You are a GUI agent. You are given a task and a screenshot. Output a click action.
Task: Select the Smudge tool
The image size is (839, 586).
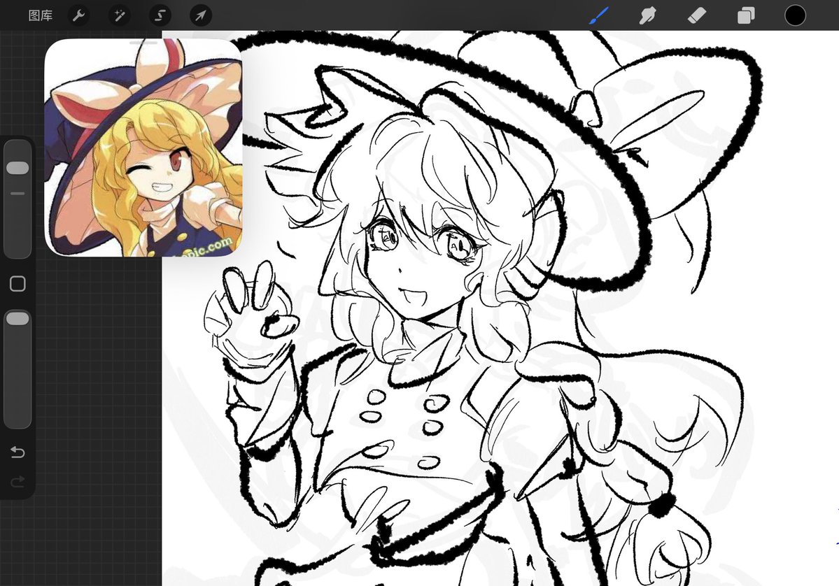(x=647, y=15)
